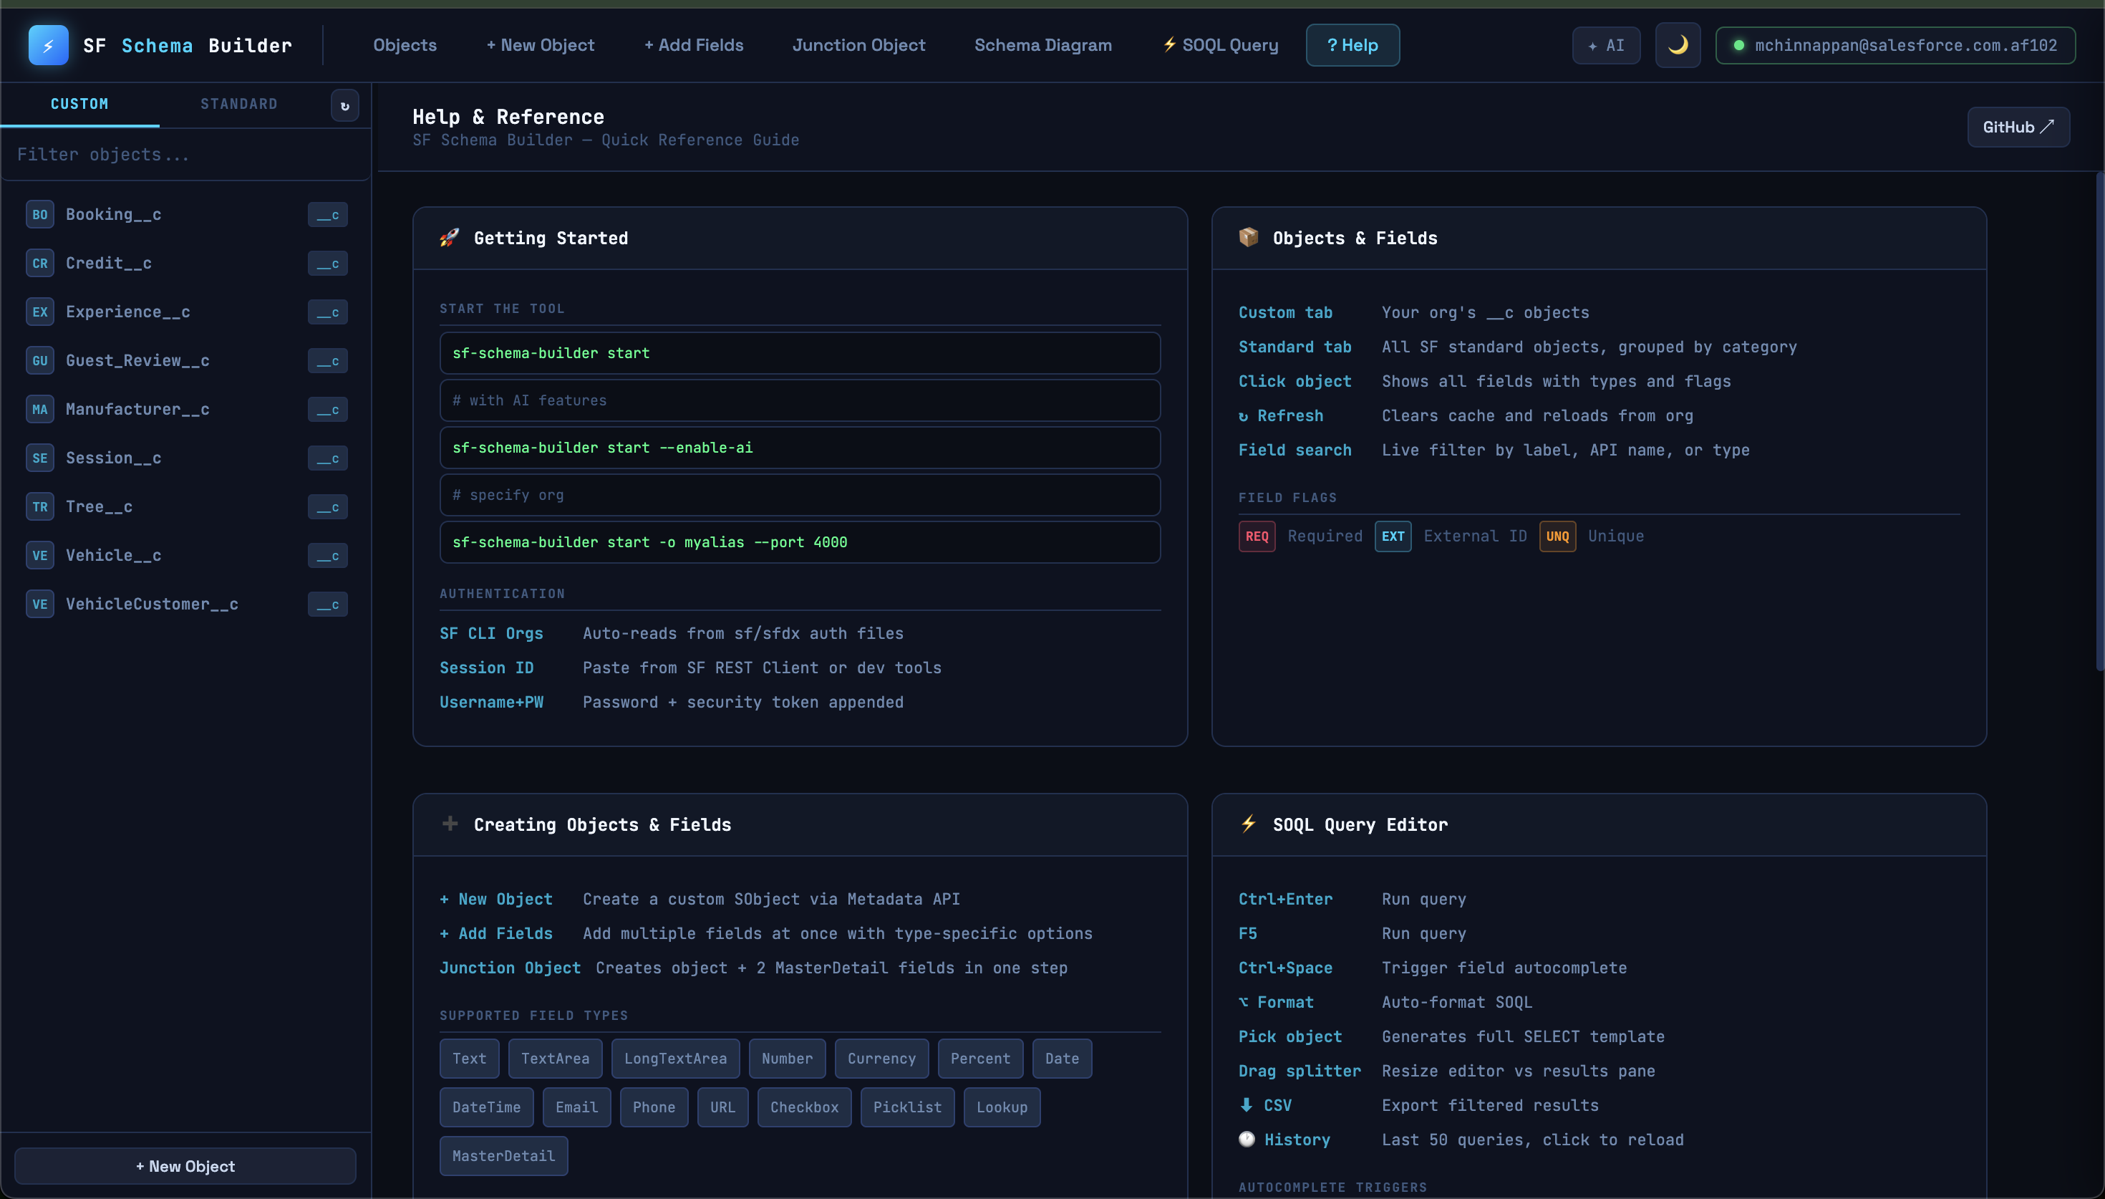Click the Session ID authentication label

[x=486, y=668]
